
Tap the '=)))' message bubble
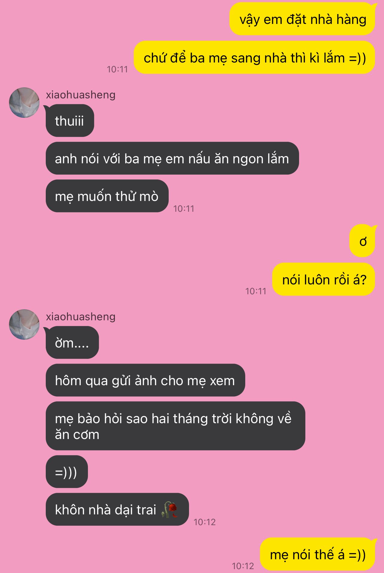click(67, 472)
